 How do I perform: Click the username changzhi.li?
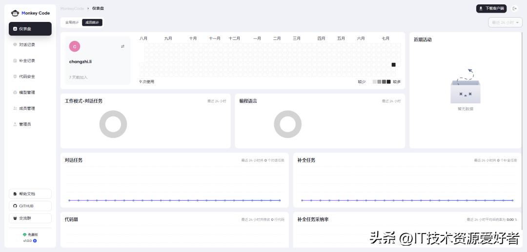(x=81, y=61)
